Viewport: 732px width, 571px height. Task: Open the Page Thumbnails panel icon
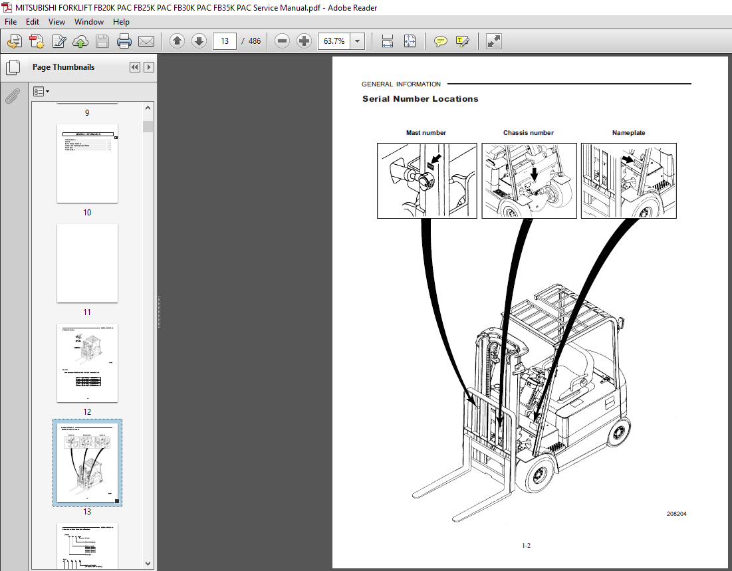(x=13, y=67)
